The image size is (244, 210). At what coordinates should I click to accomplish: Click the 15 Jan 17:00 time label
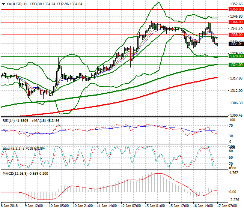(179, 206)
